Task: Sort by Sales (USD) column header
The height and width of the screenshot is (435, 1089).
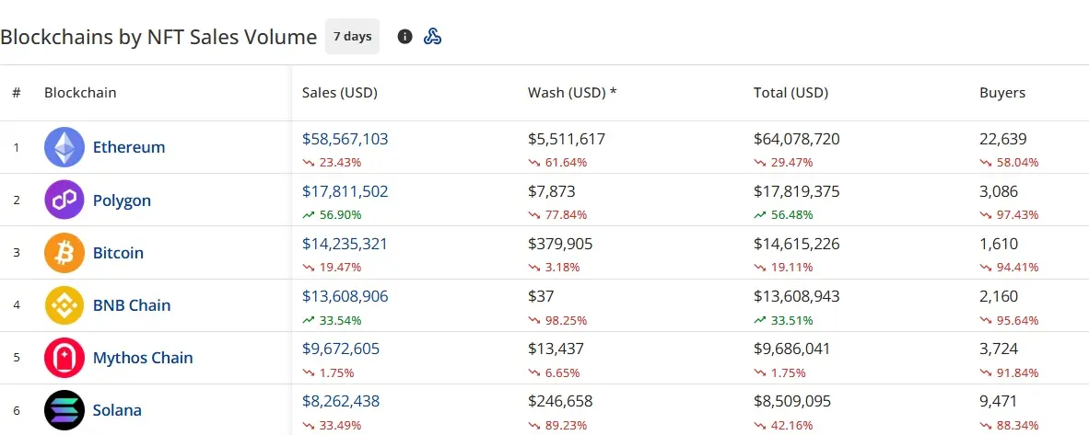Action: coord(340,93)
